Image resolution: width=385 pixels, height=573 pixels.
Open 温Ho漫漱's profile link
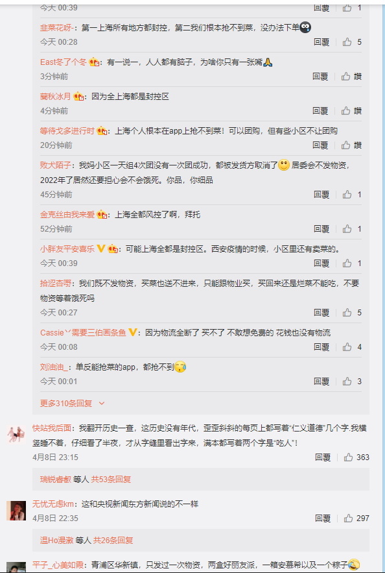56,540
